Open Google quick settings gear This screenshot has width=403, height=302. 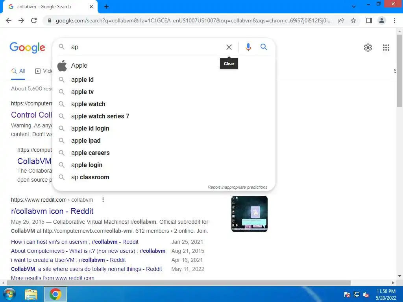click(368, 48)
